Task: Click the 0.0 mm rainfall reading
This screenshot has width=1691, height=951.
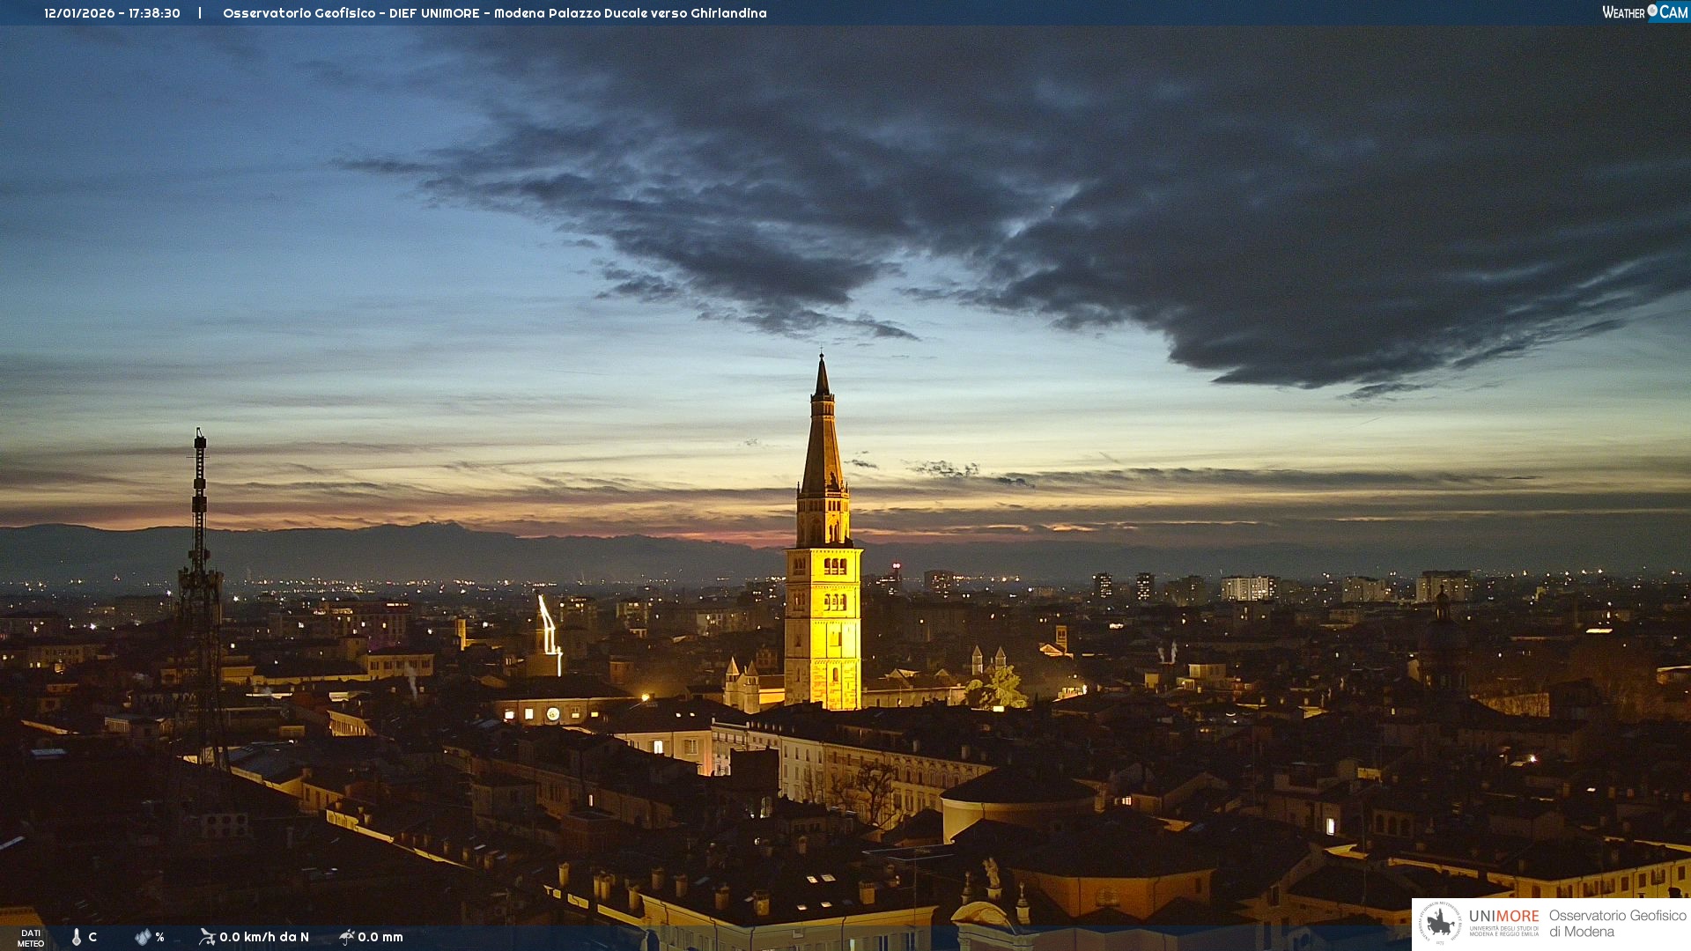Action: click(380, 937)
